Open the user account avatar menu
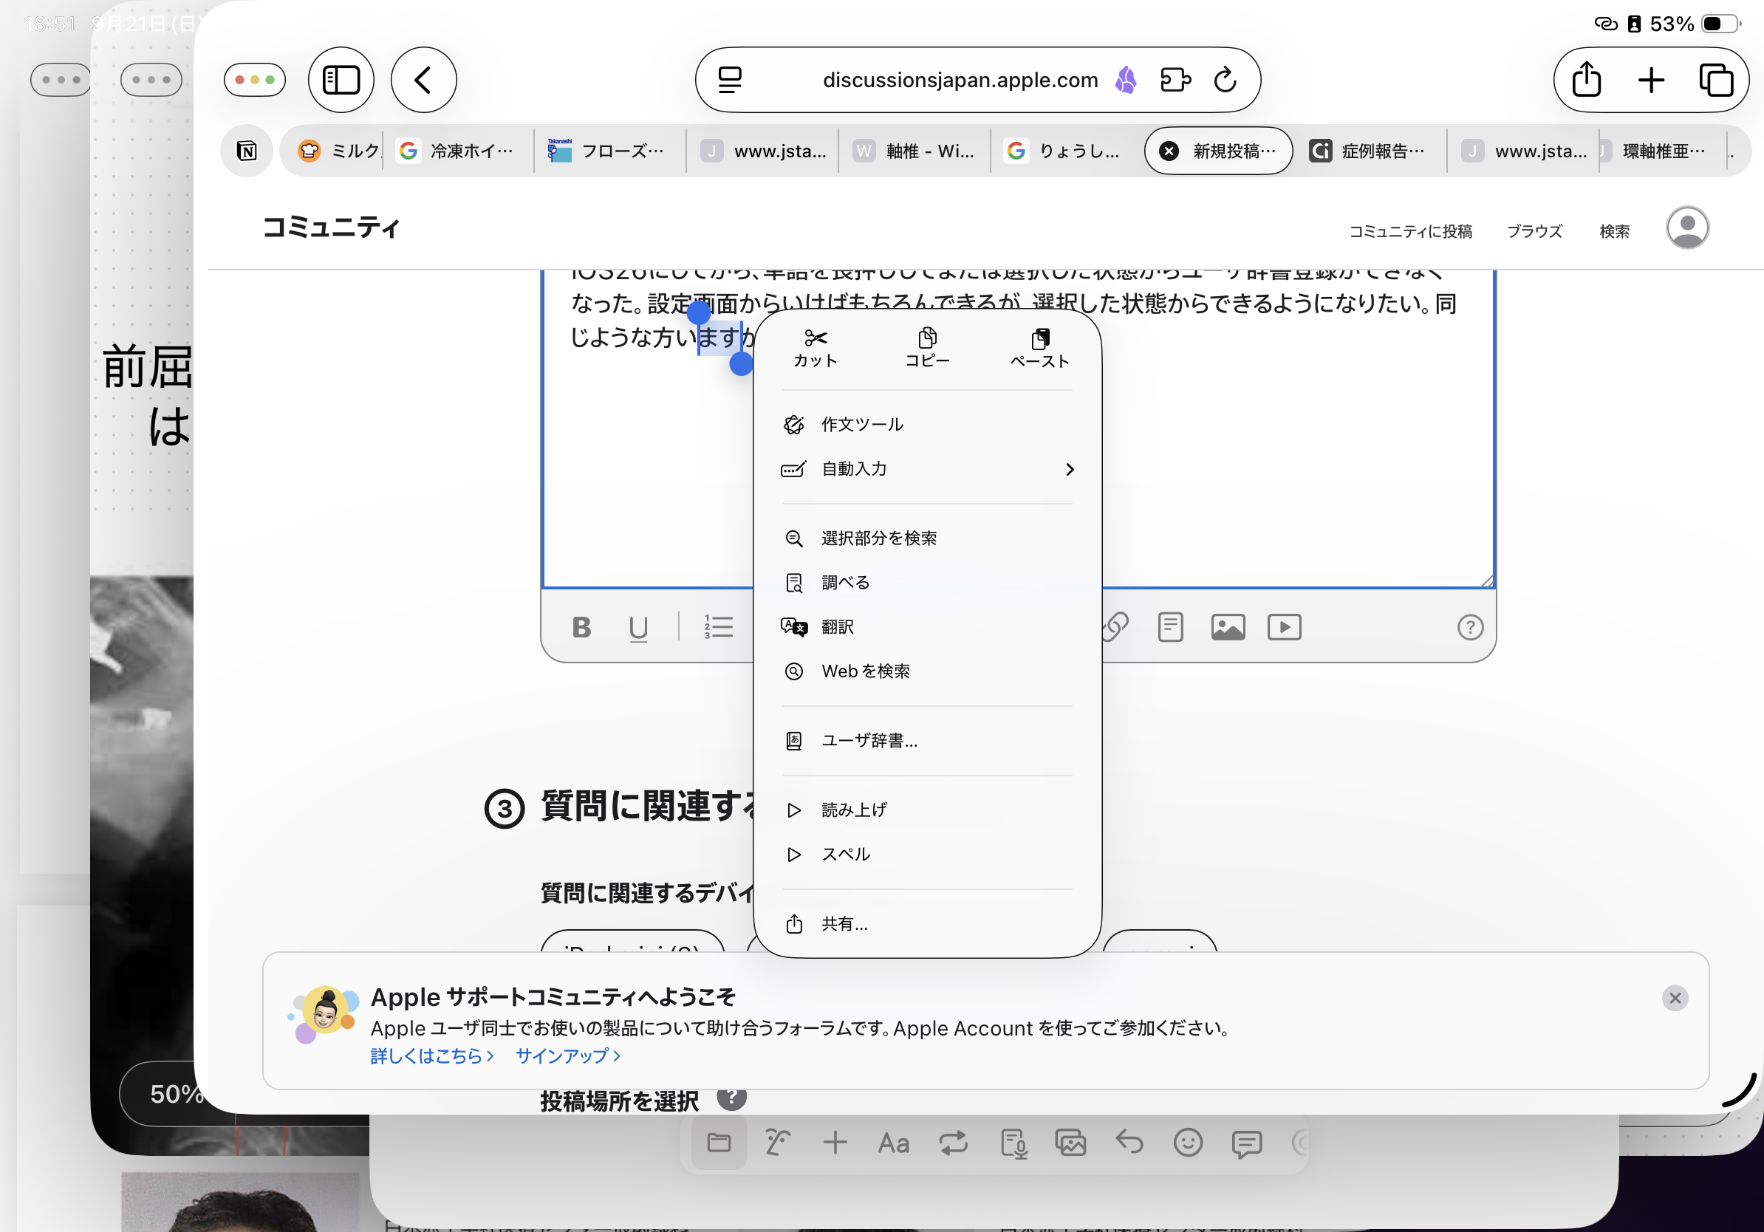 point(1686,228)
